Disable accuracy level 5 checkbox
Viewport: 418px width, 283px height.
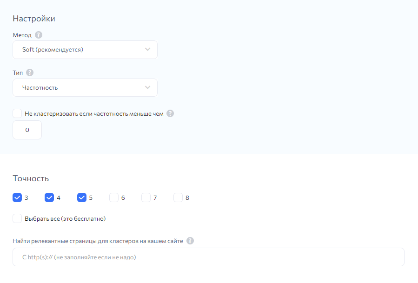(82, 197)
